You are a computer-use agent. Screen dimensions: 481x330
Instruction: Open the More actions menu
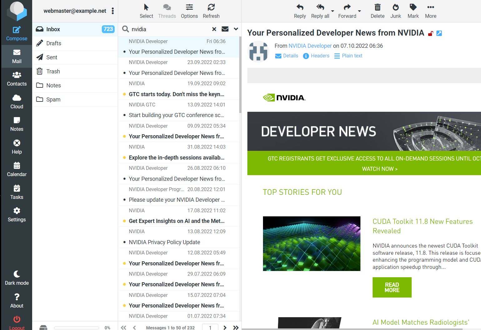coord(430,11)
